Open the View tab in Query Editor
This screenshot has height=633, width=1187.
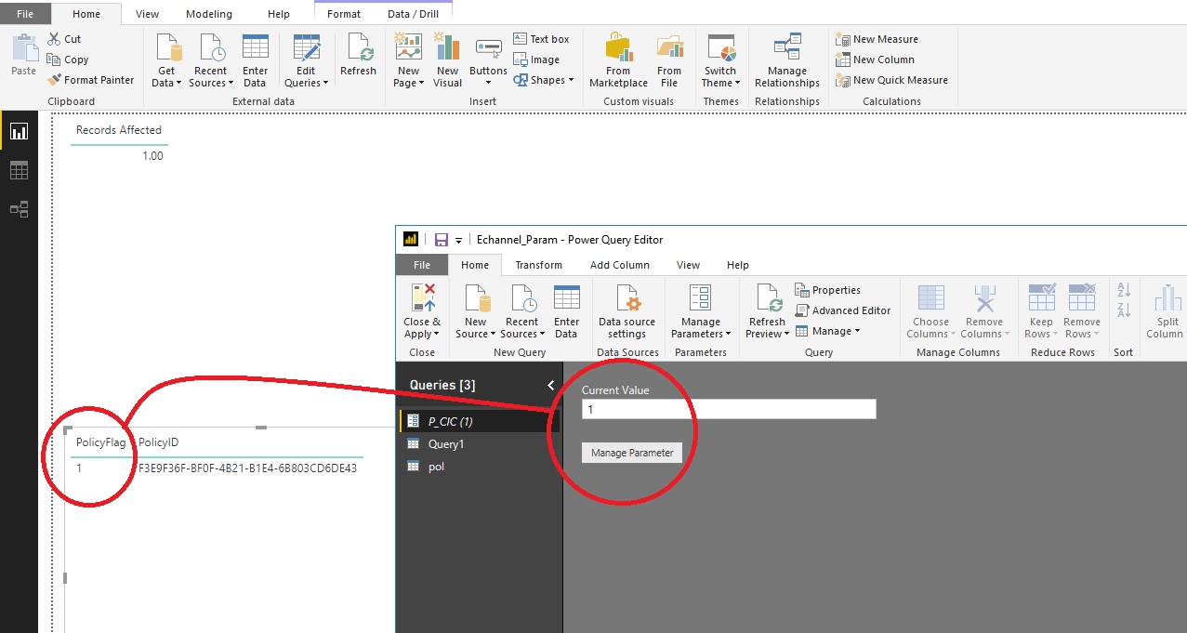coord(689,265)
